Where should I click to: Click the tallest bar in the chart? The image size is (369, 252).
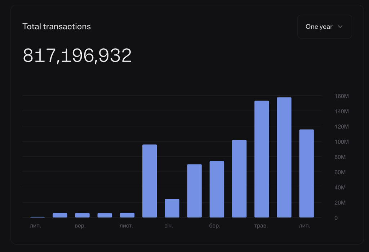[x=284, y=157]
